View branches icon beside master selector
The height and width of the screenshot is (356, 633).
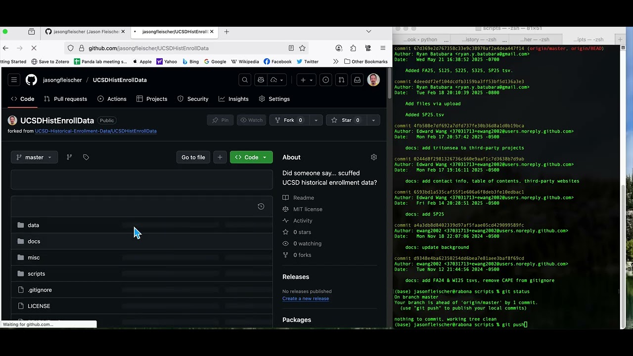tap(69, 157)
